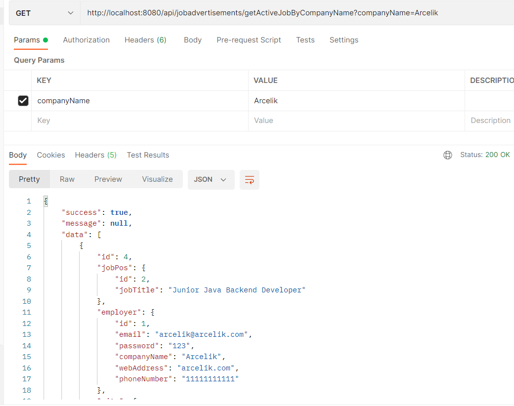This screenshot has height=406, width=514.
Task: Select the Pretty response view
Action: pos(29,179)
